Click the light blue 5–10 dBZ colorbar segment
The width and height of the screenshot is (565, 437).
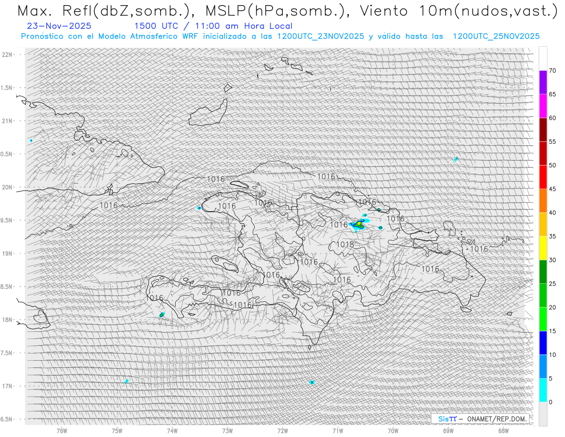[x=543, y=366]
